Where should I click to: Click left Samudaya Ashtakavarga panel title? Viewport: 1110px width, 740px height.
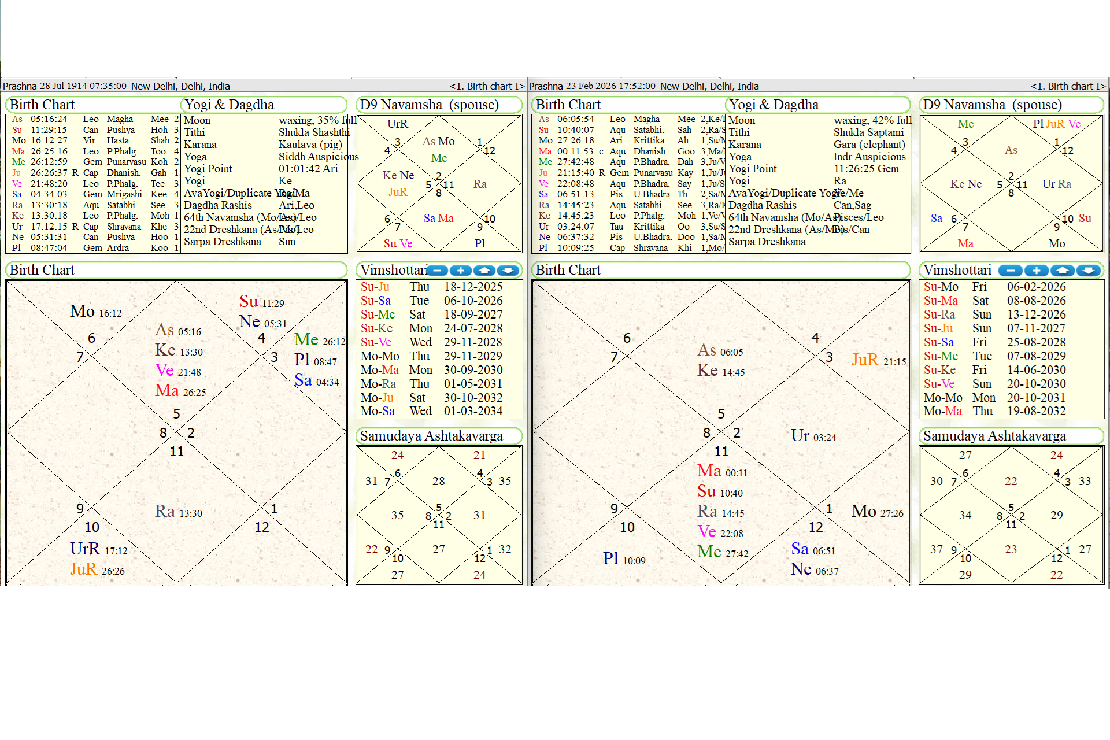431,436
